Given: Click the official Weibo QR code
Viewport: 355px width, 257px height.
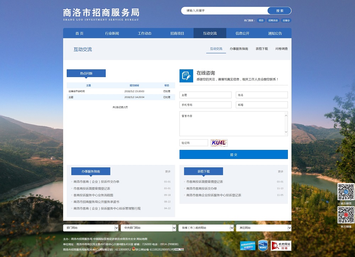Looking at the screenshot, I should pos(346,215).
